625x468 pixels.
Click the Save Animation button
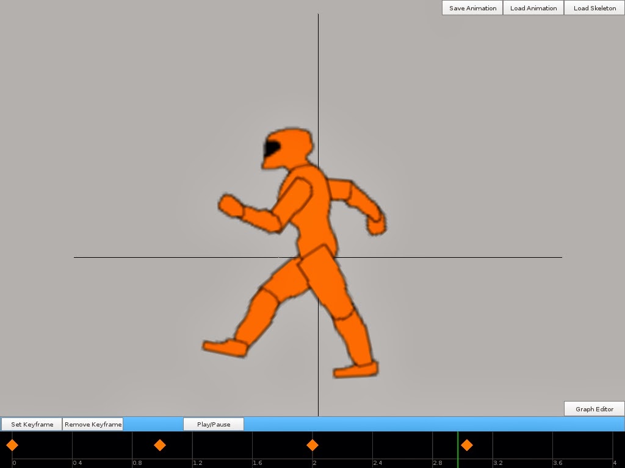tap(472, 8)
